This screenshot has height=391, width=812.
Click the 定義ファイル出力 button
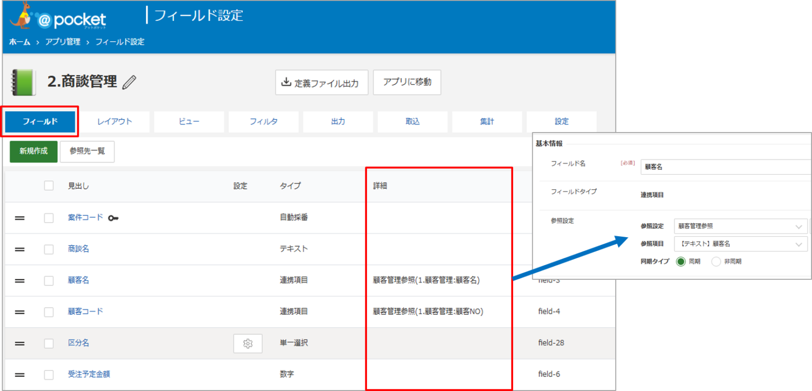pos(322,83)
